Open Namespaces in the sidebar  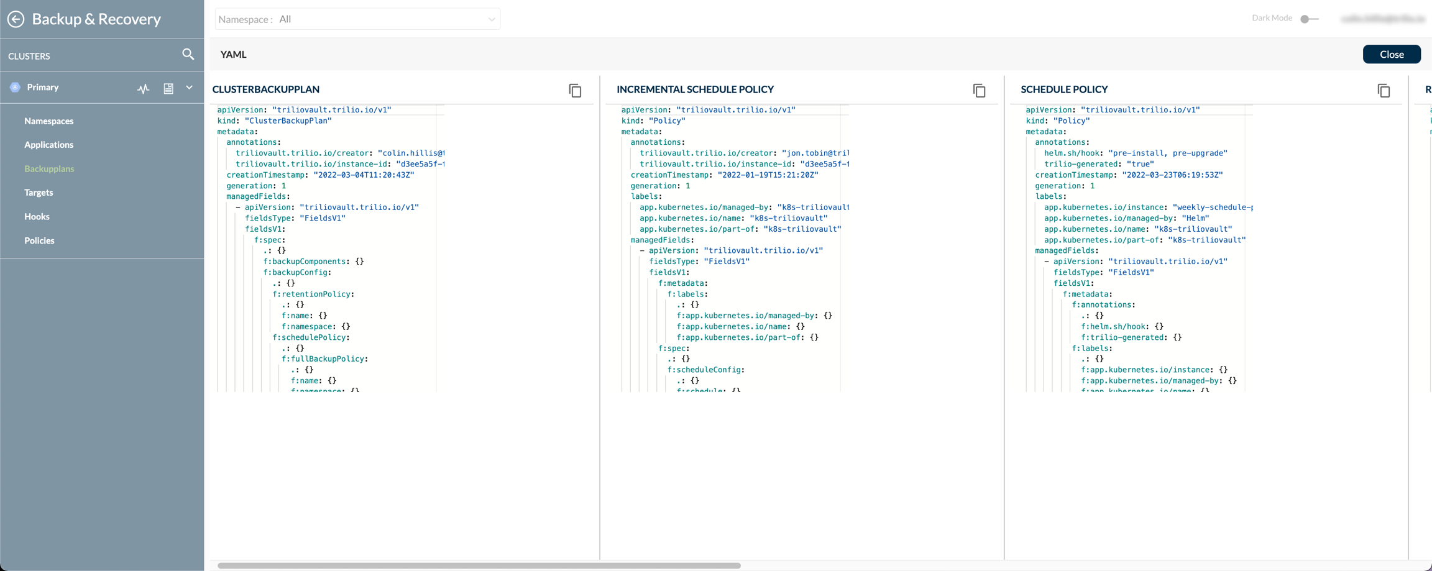coord(48,121)
